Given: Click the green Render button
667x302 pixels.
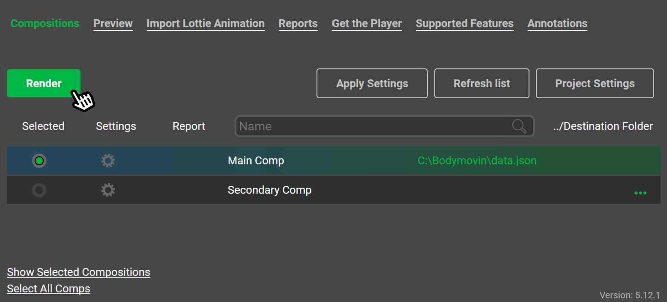Looking at the screenshot, I should pos(44,84).
